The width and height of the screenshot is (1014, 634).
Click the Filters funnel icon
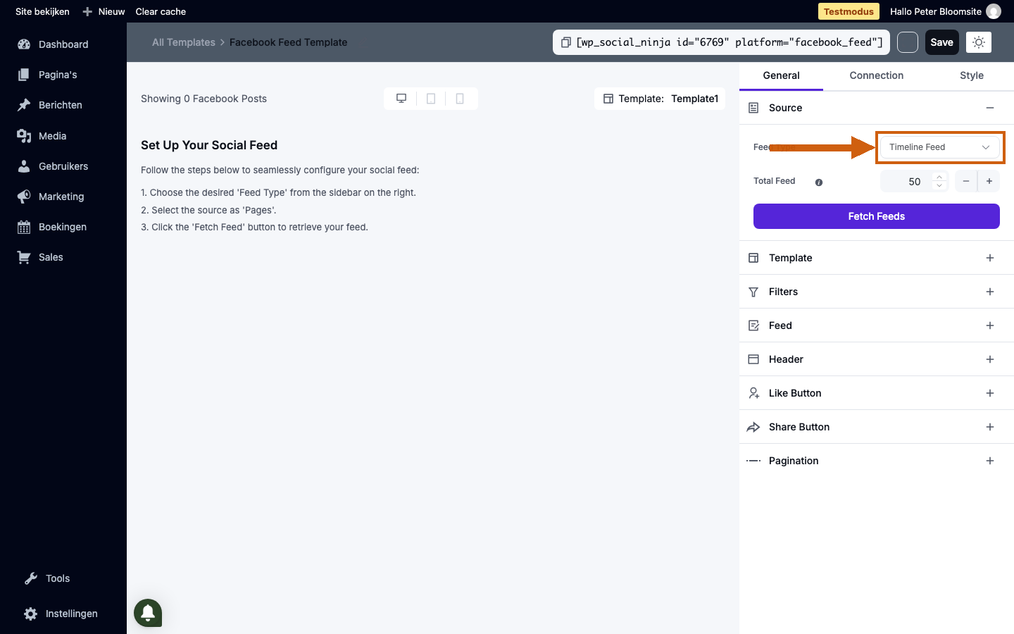point(753,292)
